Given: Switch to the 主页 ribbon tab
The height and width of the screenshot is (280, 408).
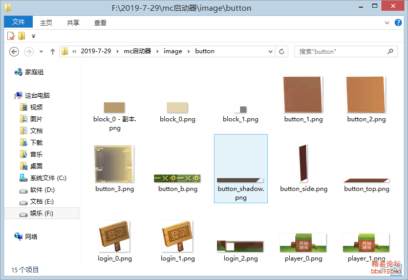Looking at the screenshot, I should click(46, 23).
